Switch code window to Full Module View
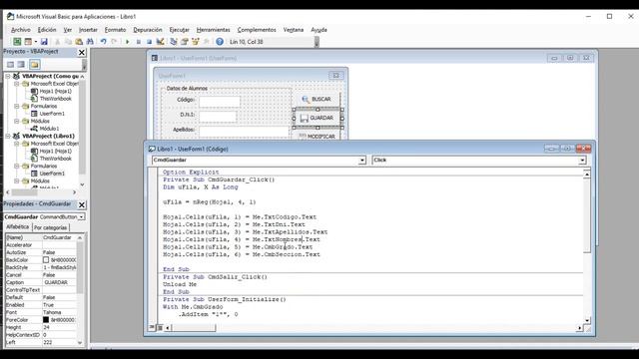639x359 pixels. coord(160,327)
